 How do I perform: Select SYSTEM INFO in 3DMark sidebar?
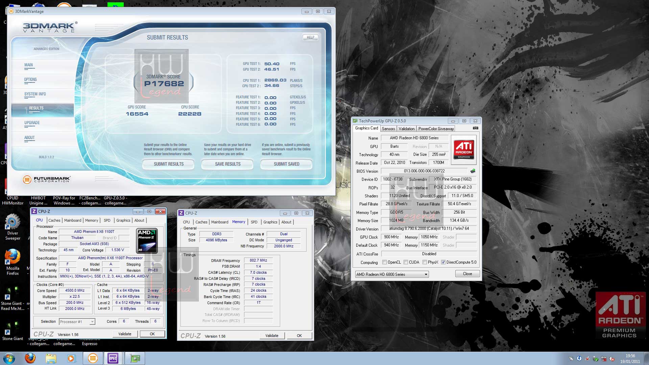35,94
